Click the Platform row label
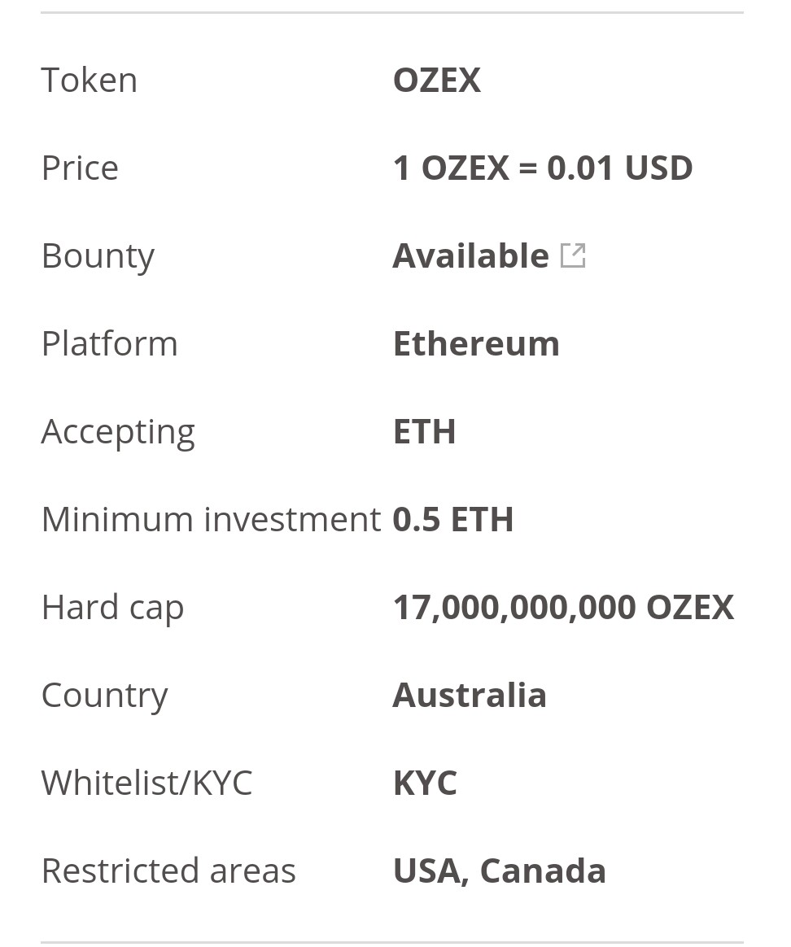The height and width of the screenshot is (947, 791). [109, 343]
